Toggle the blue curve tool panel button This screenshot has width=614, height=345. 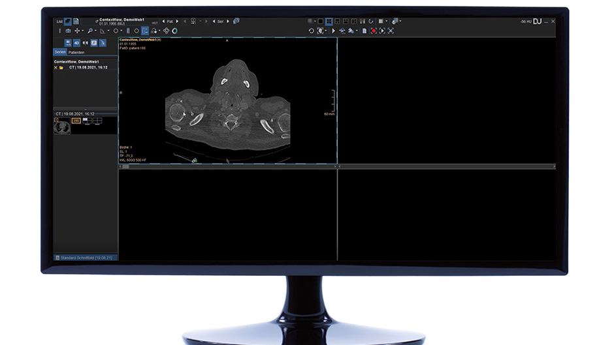[x=103, y=43]
